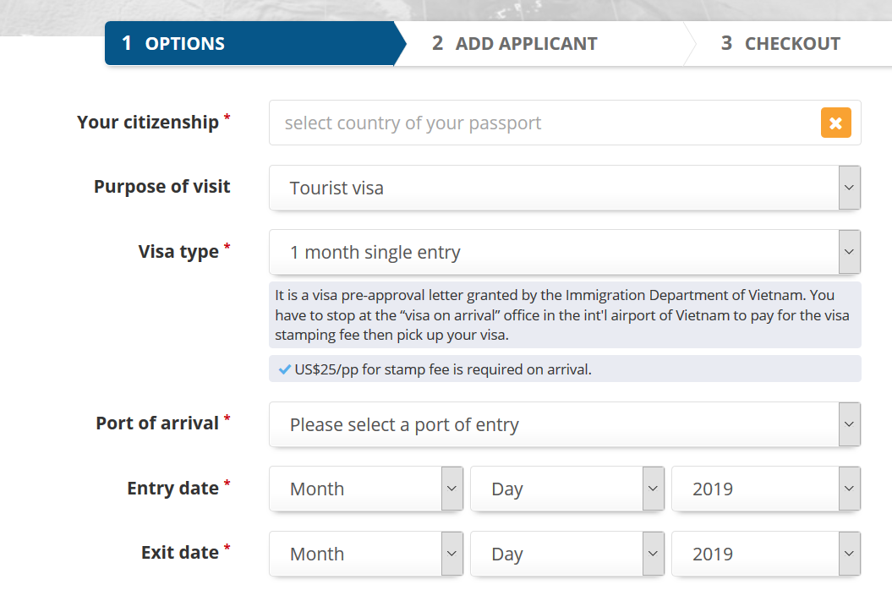The image size is (892, 590).
Task: Click the Entry date Month arrow button
Action: point(452,489)
